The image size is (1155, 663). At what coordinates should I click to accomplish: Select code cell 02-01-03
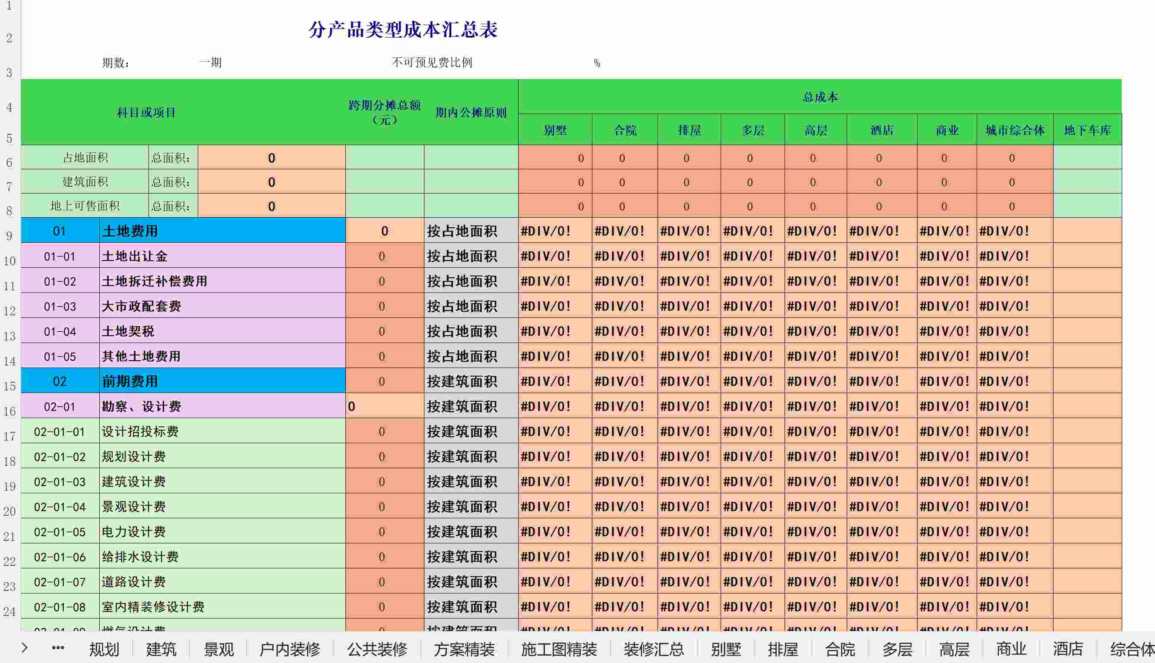[x=60, y=481]
